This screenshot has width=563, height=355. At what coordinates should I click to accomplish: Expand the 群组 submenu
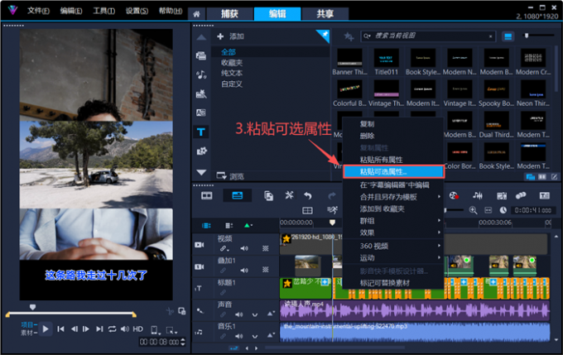[393, 221]
